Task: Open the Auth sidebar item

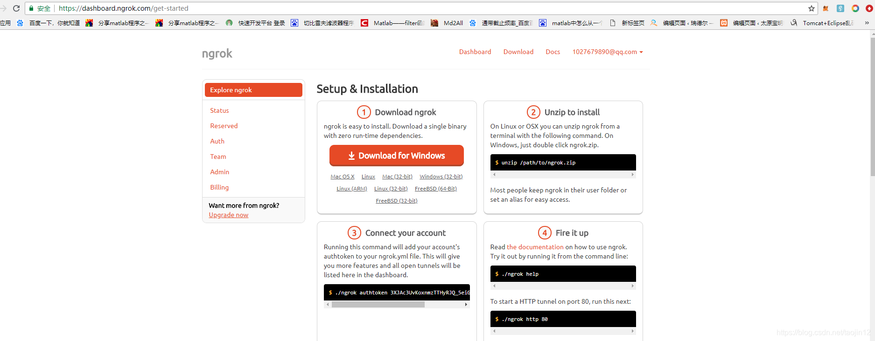Action: pyautogui.click(x=217, y=141)
